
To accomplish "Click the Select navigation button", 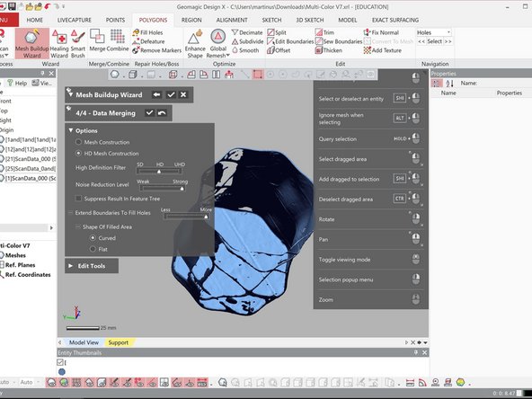I will [x=434, y=41].
